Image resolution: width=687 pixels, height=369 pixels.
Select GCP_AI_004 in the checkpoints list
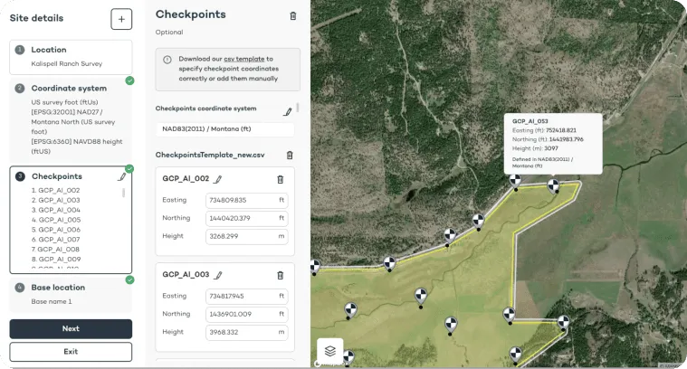click(56, 210)
